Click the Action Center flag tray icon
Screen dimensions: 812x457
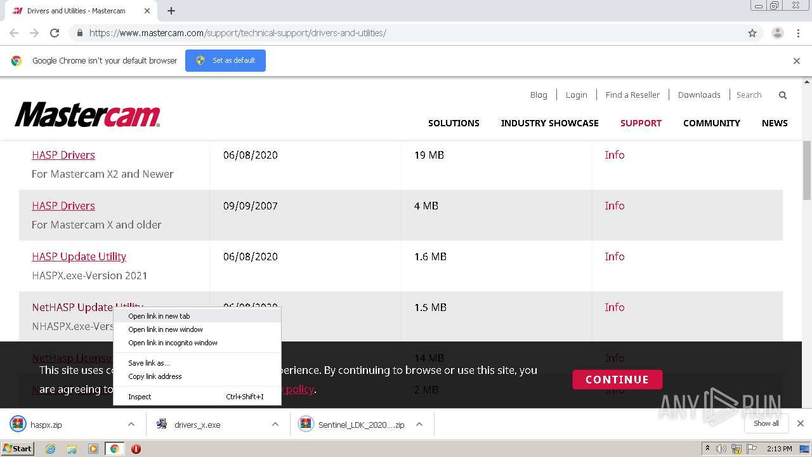click(x=752, y=449)
